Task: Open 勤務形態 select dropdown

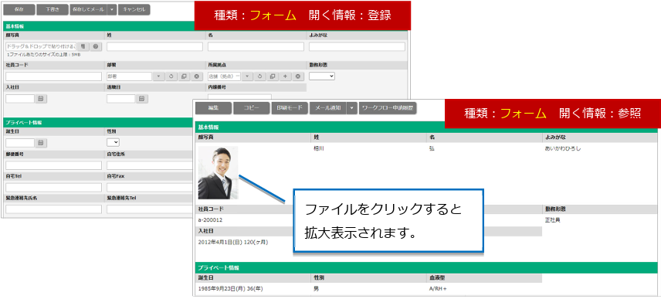Action: (x=322, y=76)
